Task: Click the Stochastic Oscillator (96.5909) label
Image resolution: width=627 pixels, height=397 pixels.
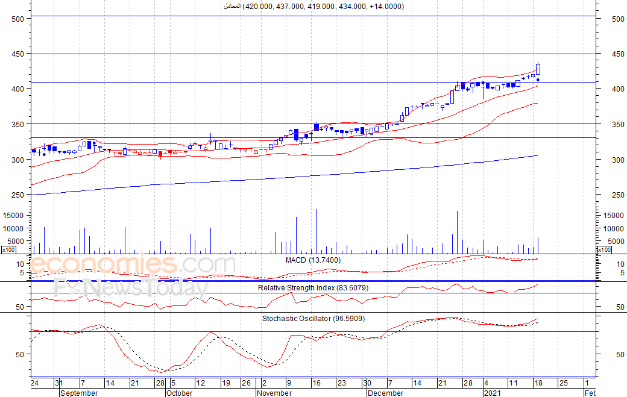Action: click(313, 318)
